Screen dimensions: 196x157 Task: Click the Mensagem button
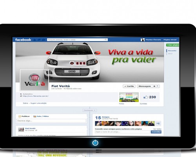[x=145, y=86]
